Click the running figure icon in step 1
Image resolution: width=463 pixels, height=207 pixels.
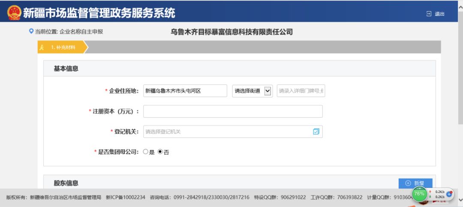click(x=42, y=47)
